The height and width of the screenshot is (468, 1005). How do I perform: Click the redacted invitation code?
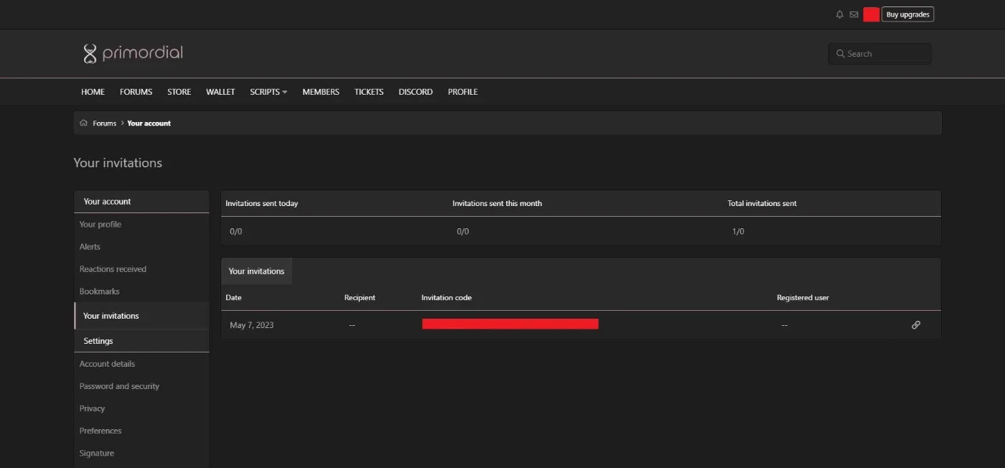(510, 324)
